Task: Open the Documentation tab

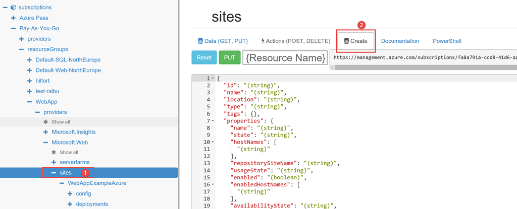Action: 400,41
